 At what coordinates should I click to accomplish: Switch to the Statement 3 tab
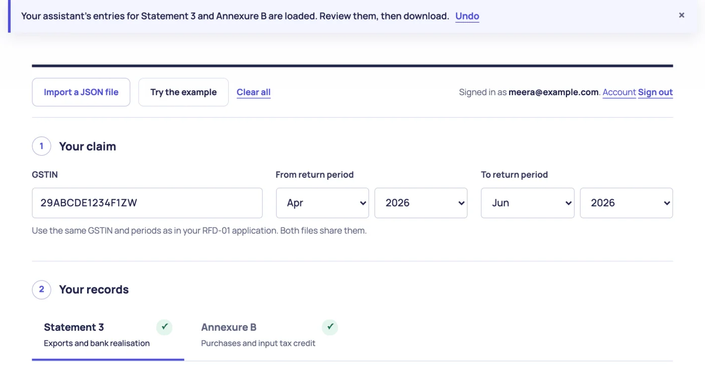108,335
